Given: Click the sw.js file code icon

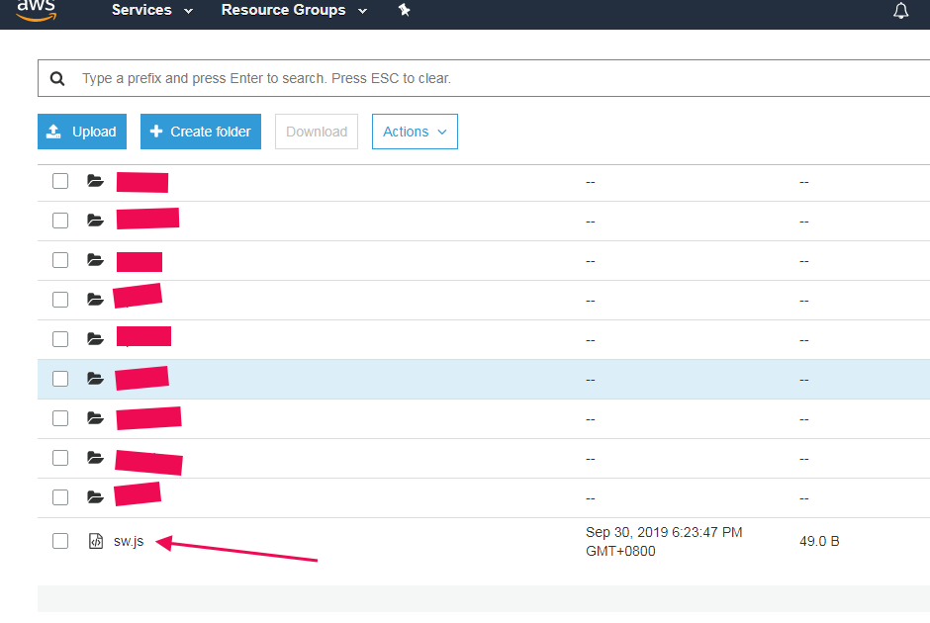Looking at the screenshot, I should pos(95,541).
